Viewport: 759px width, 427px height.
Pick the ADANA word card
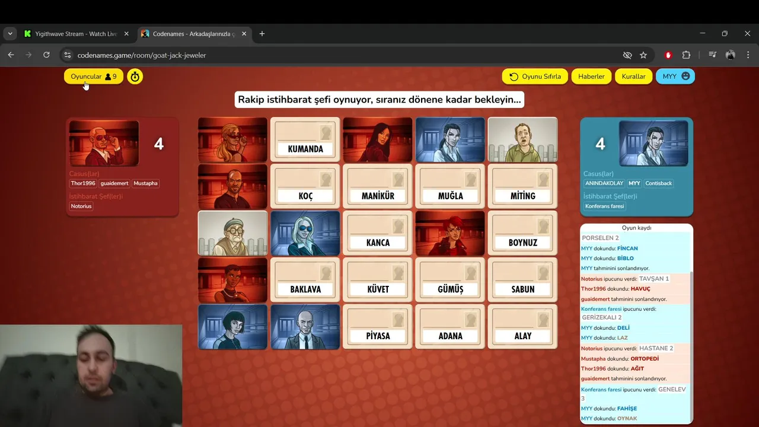(450, 327)
